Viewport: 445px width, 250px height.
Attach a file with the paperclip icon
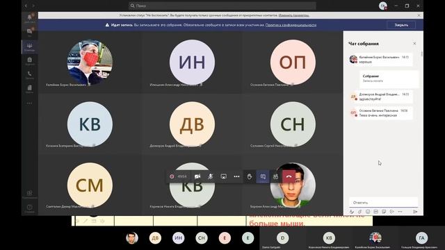click(360, 212)
